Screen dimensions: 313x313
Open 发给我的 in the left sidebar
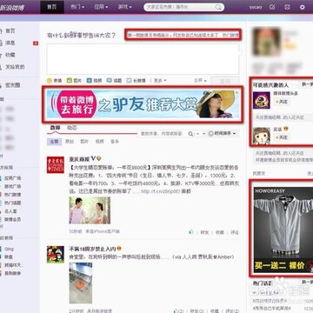[x=15, y=67]
